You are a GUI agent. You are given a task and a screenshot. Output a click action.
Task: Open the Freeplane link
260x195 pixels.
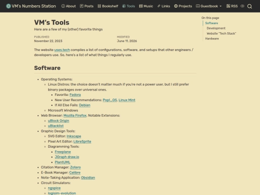[63, 152]
